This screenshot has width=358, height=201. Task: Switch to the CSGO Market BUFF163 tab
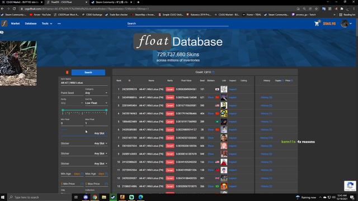[22, 2]
